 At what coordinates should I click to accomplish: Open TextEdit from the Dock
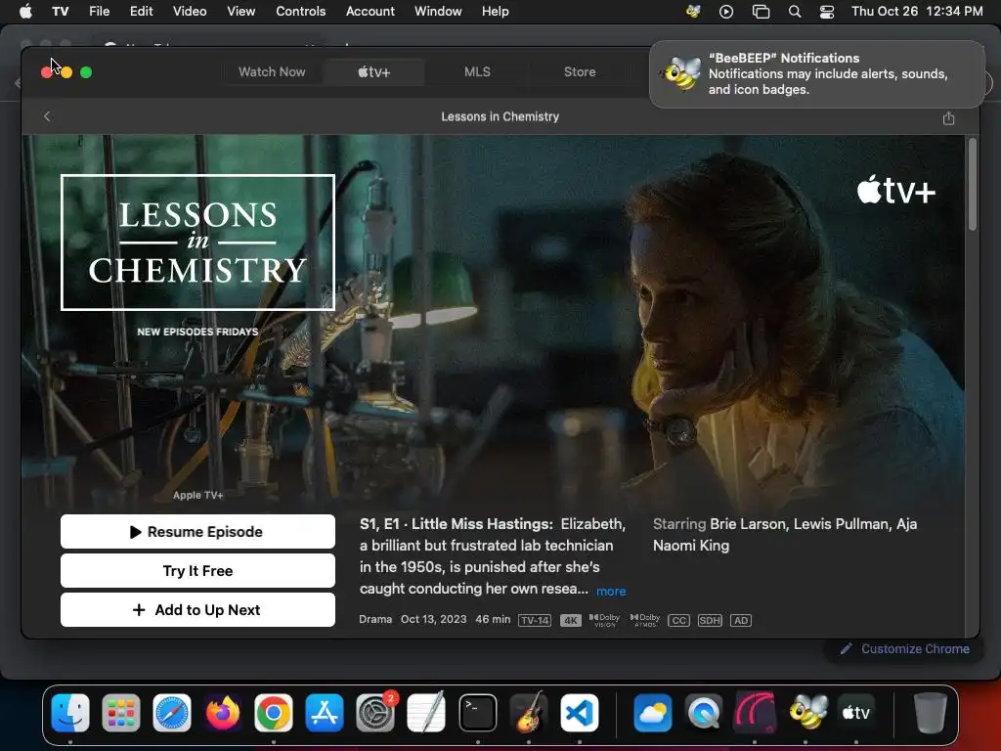[x=426, y=713]
